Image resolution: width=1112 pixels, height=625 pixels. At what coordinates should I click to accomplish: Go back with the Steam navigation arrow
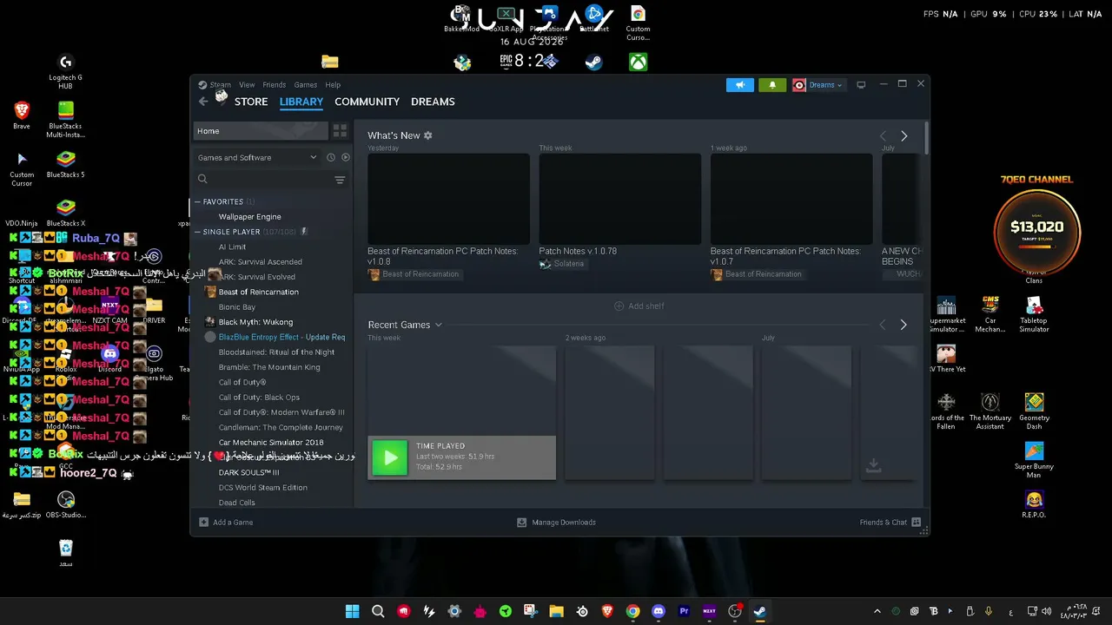click(x=203, y=102)
